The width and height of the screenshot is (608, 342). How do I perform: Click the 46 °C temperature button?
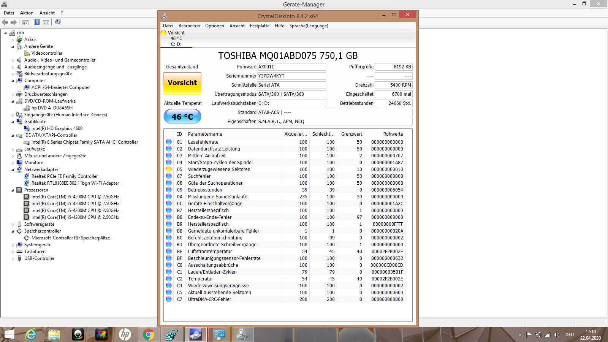pos(182,117)
